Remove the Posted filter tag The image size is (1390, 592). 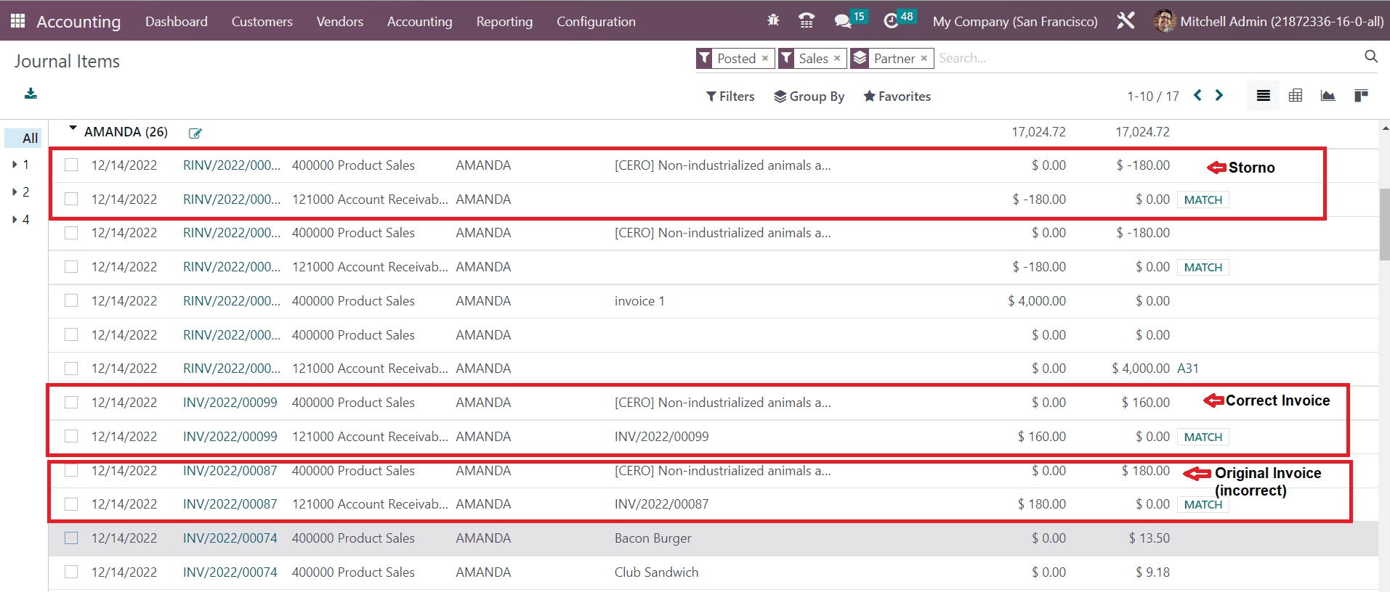point(765,58)
